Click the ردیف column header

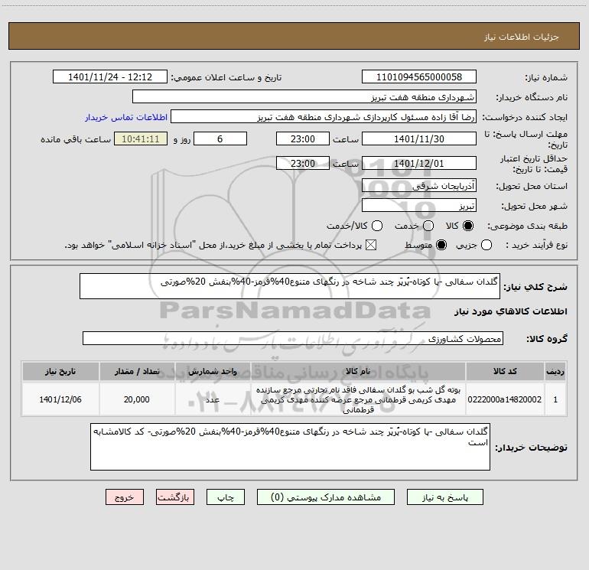[555, 372]
